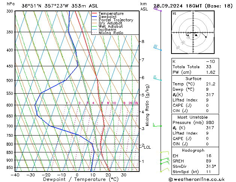236x182 pixels.
Task: Click the '500' hPa pressure axis label
Action: (x=10, y=81)
